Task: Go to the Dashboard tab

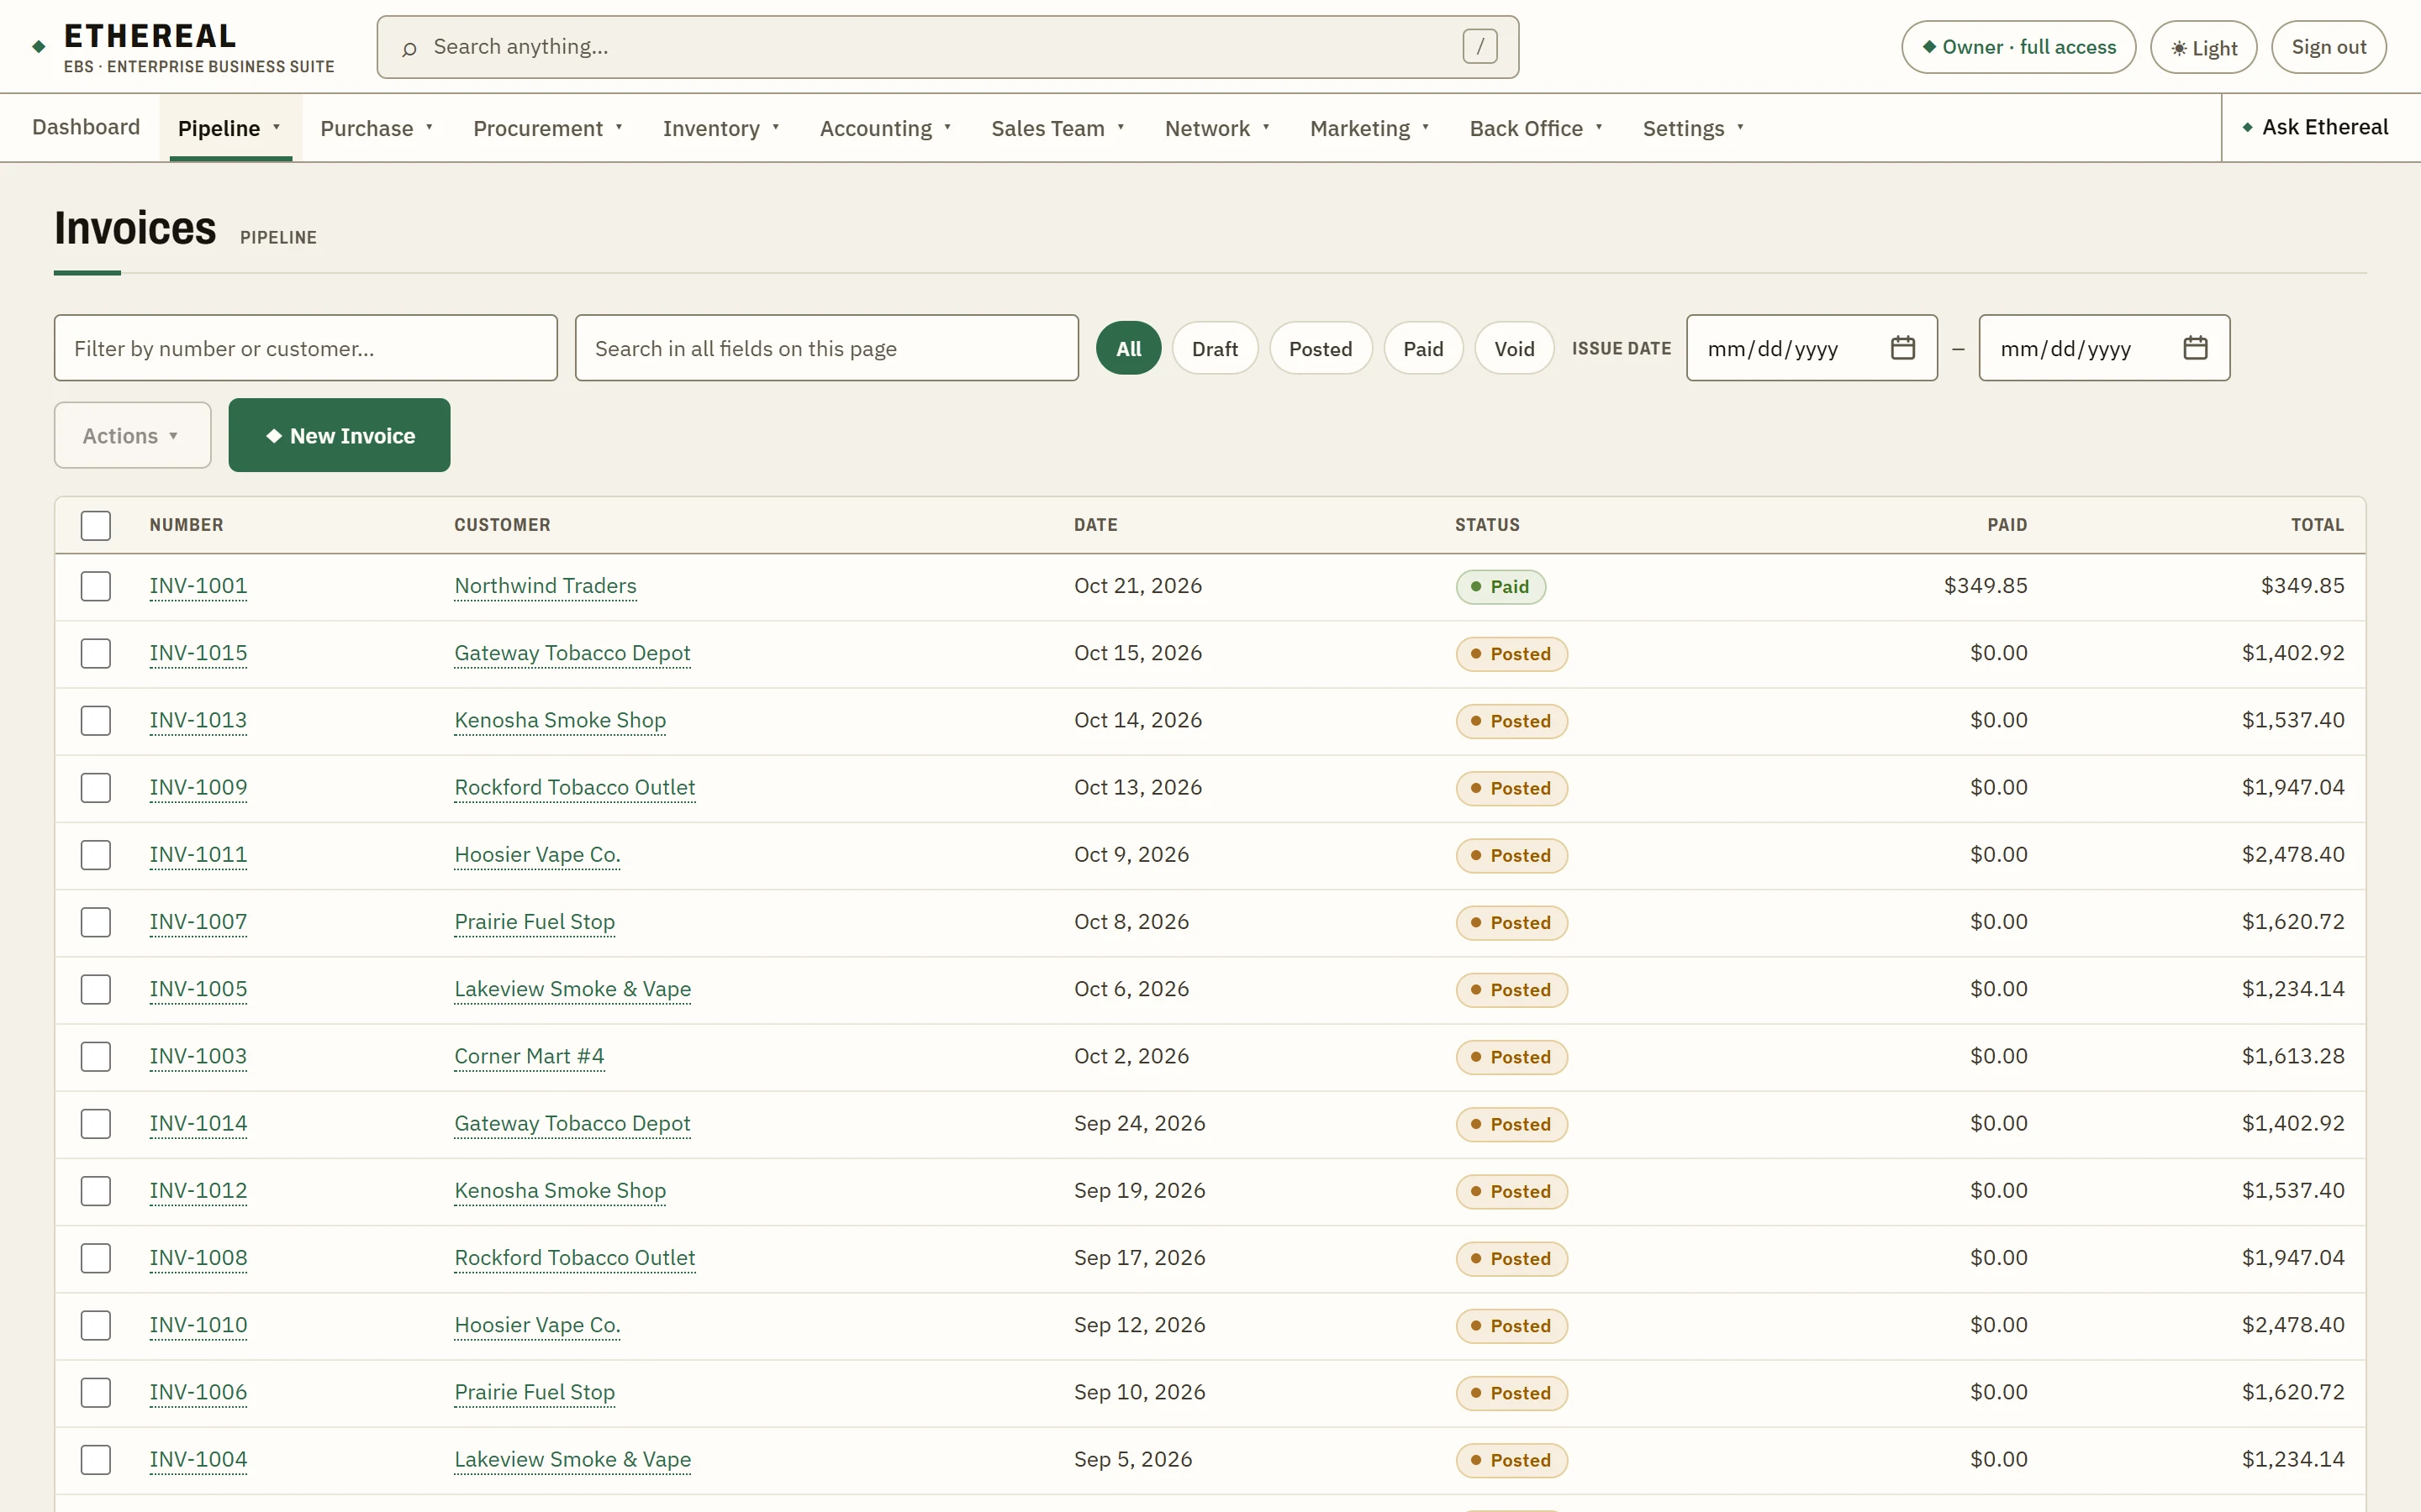Action: point(86,127)
